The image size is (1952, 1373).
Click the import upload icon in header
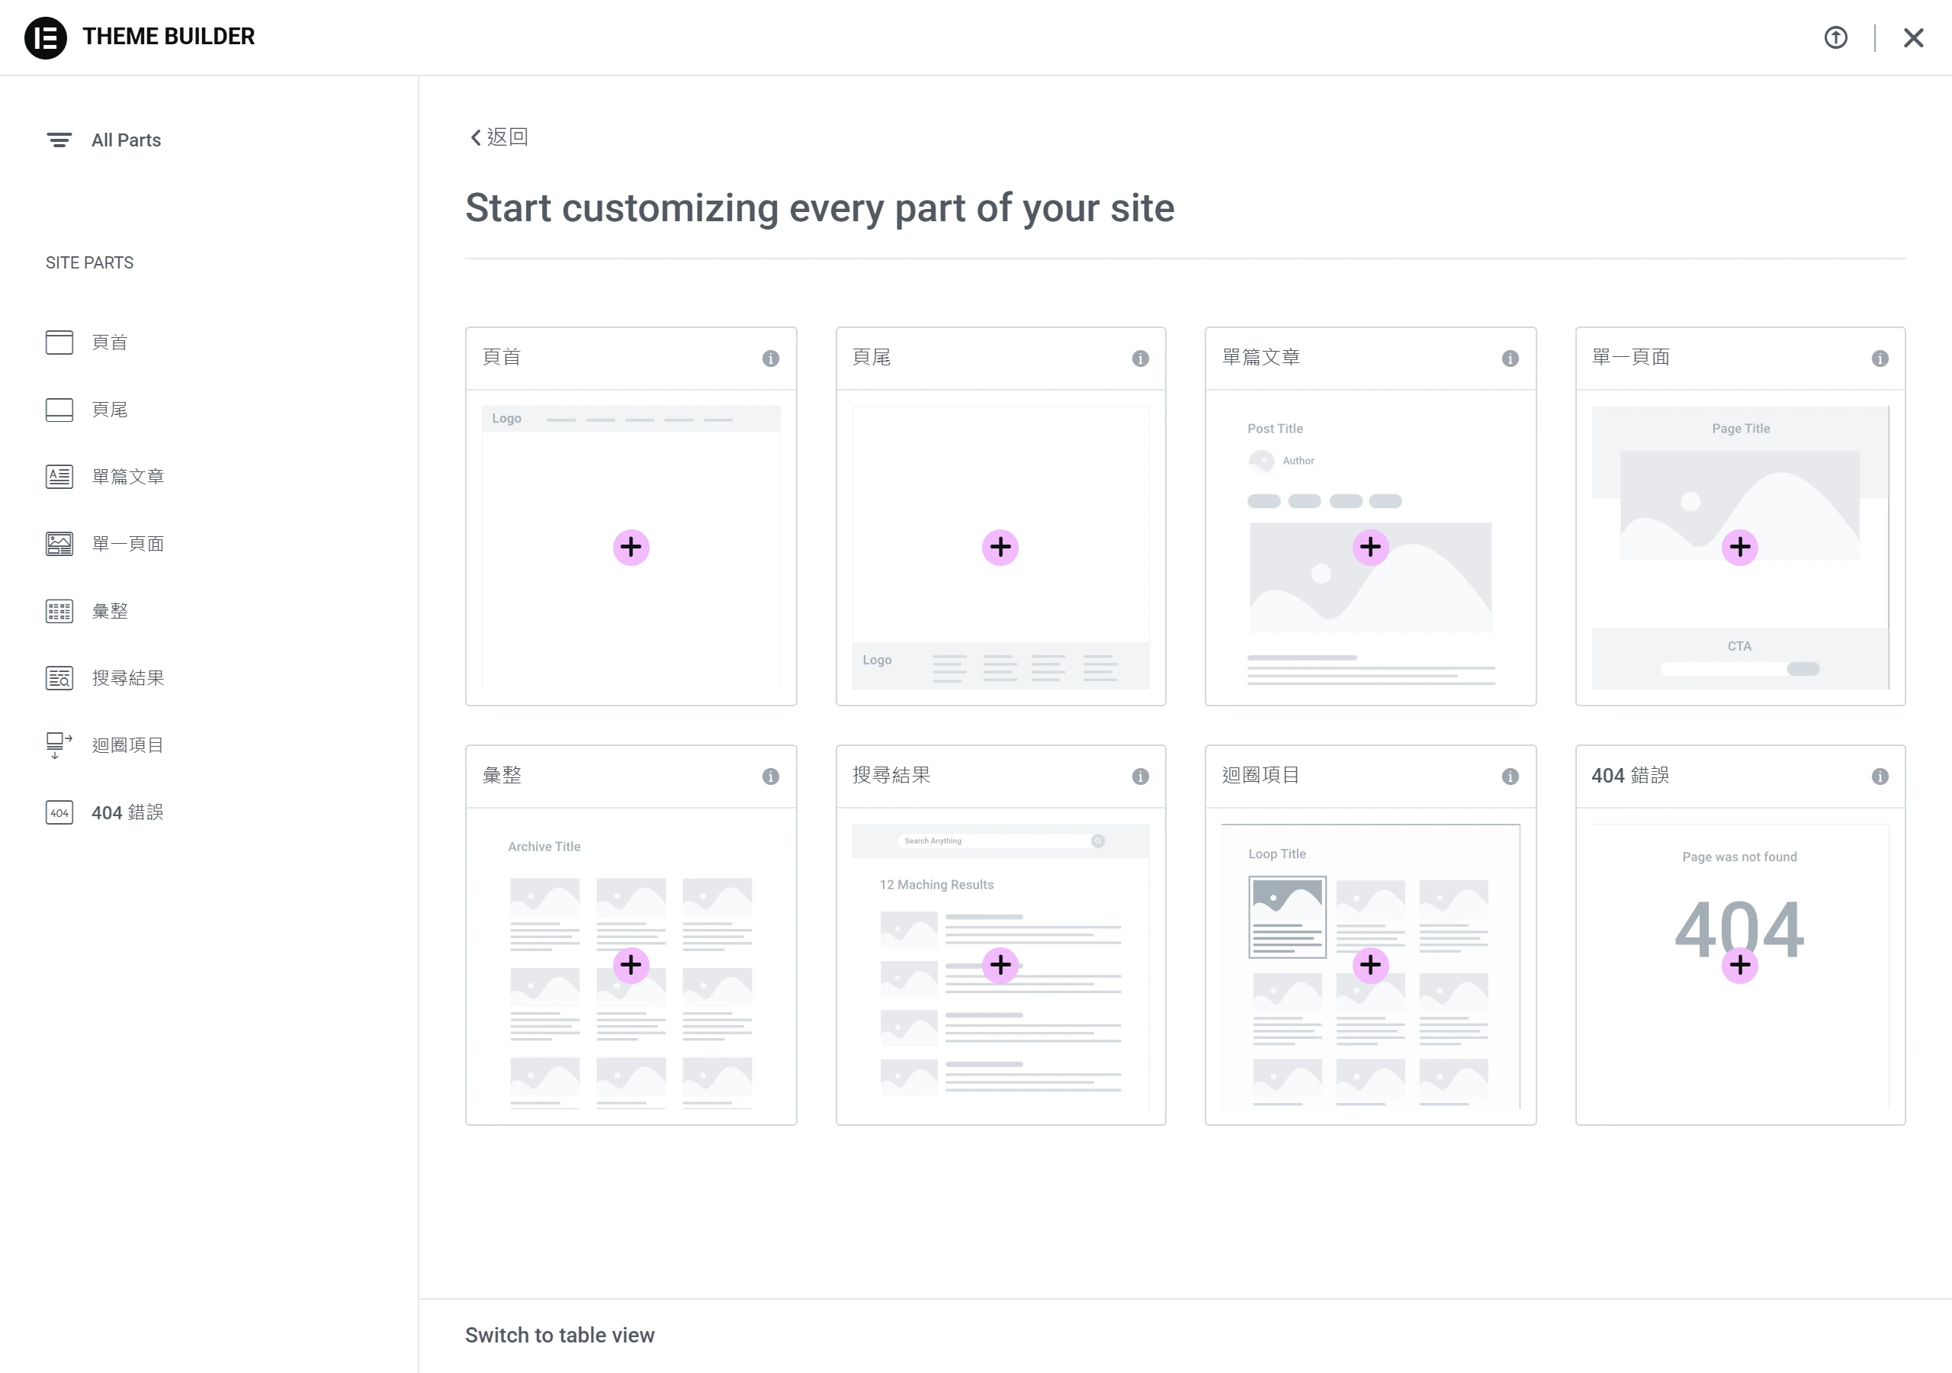pos(1835,37)
